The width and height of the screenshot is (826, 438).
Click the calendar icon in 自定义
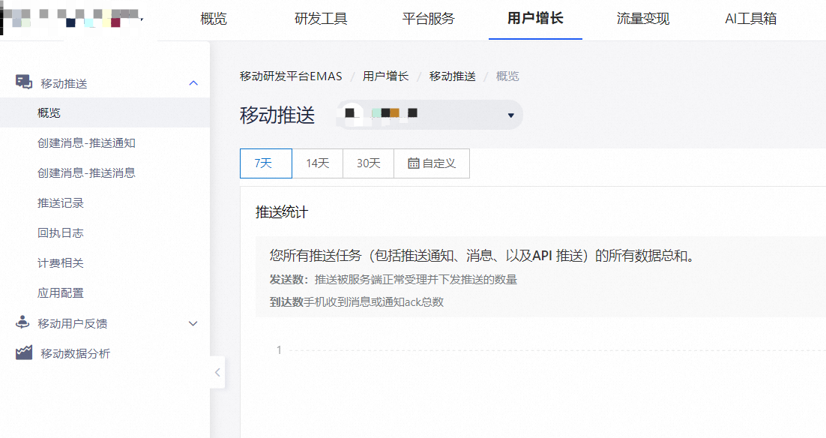click(x=414, y=163)
